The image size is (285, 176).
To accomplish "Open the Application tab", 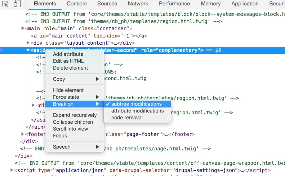I will (245, 4).
